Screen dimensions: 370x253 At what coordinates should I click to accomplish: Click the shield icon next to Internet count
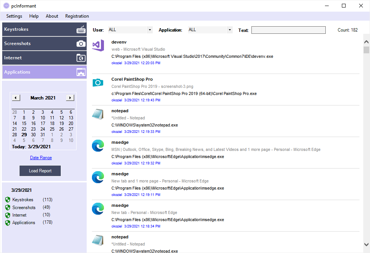click(8, 215)
